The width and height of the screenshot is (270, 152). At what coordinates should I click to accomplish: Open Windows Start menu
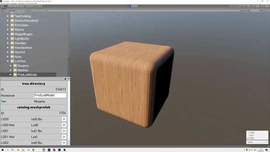pos(3,150)
